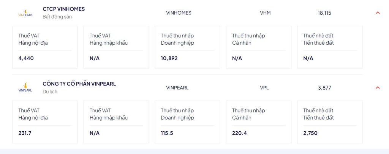Open the CTCP VINHOMES company name

click(x=63, y=9)
